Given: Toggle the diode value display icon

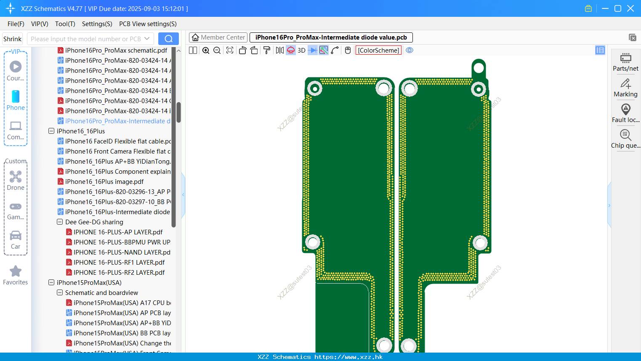Looking at the screenshot, I should pyautogui.click(x=313, y=50).
